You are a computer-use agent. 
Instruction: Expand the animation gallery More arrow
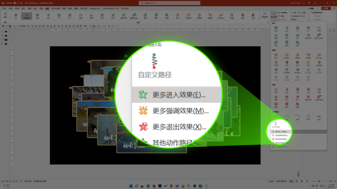tap(260, 19)
